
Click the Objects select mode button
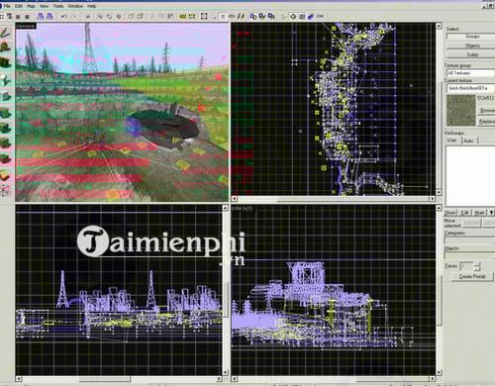pyautogui.click(x=470, y=46)
